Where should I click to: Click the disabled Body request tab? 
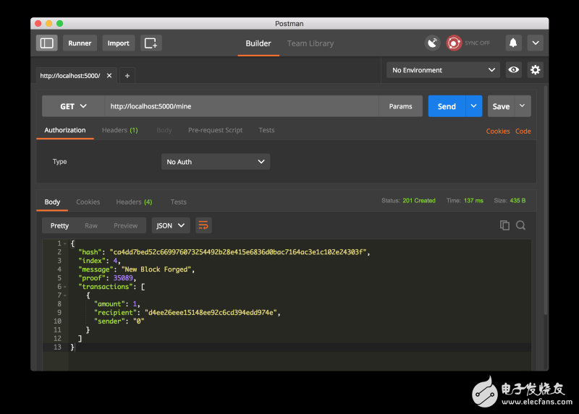pyautogui.click(x=164, y=130)
